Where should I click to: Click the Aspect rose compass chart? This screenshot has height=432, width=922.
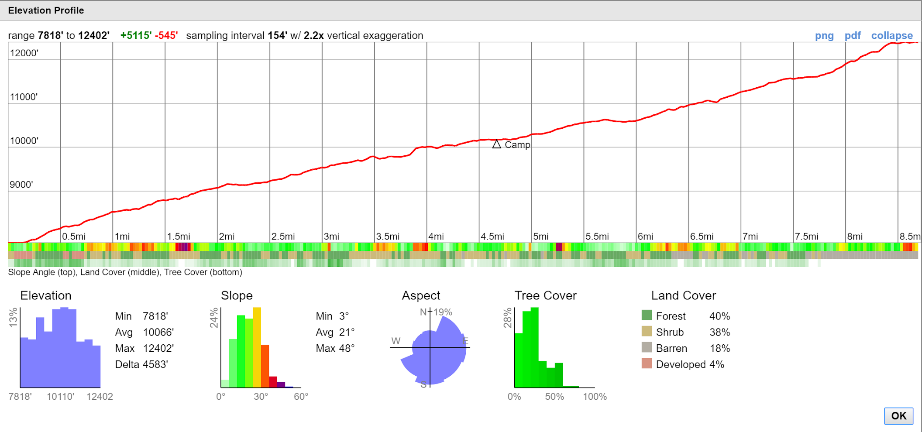pyautogui.click(x=430, y=347)
